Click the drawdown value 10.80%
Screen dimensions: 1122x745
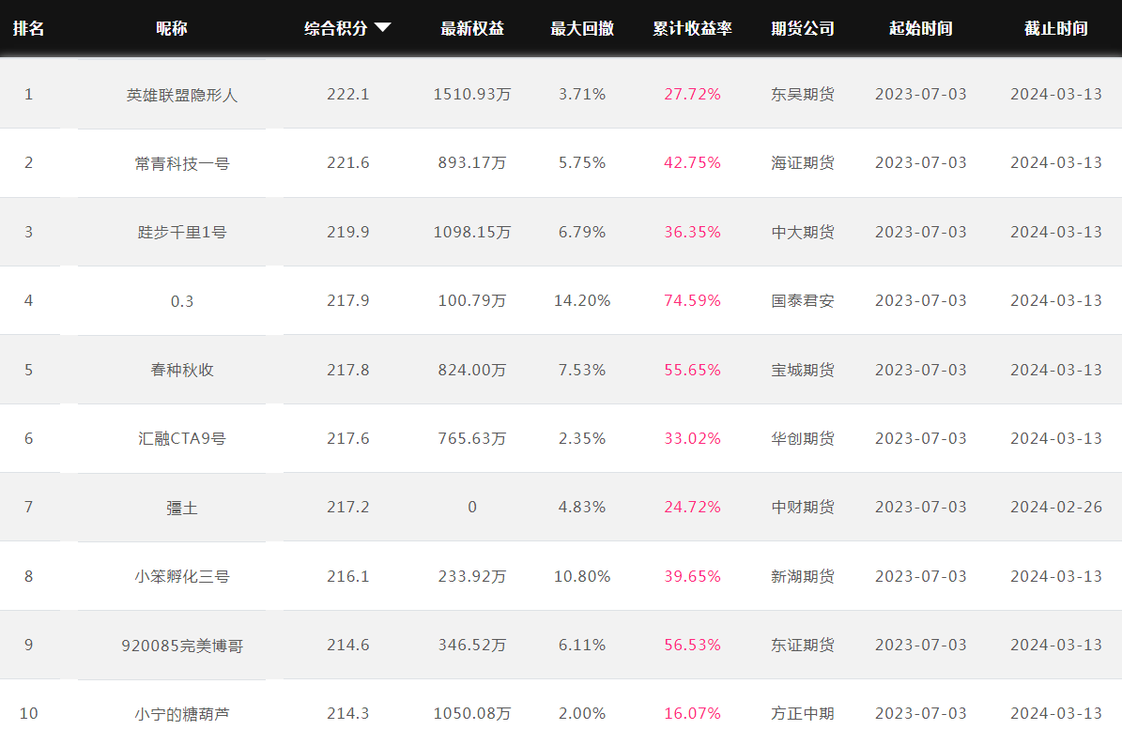click(582, 576)
